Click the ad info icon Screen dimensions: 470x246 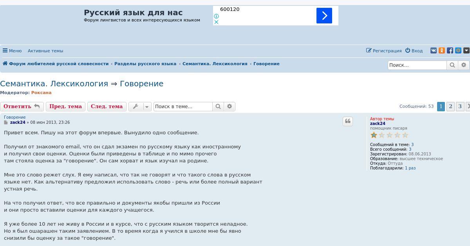pyautogui.click(x=216, y=16)
